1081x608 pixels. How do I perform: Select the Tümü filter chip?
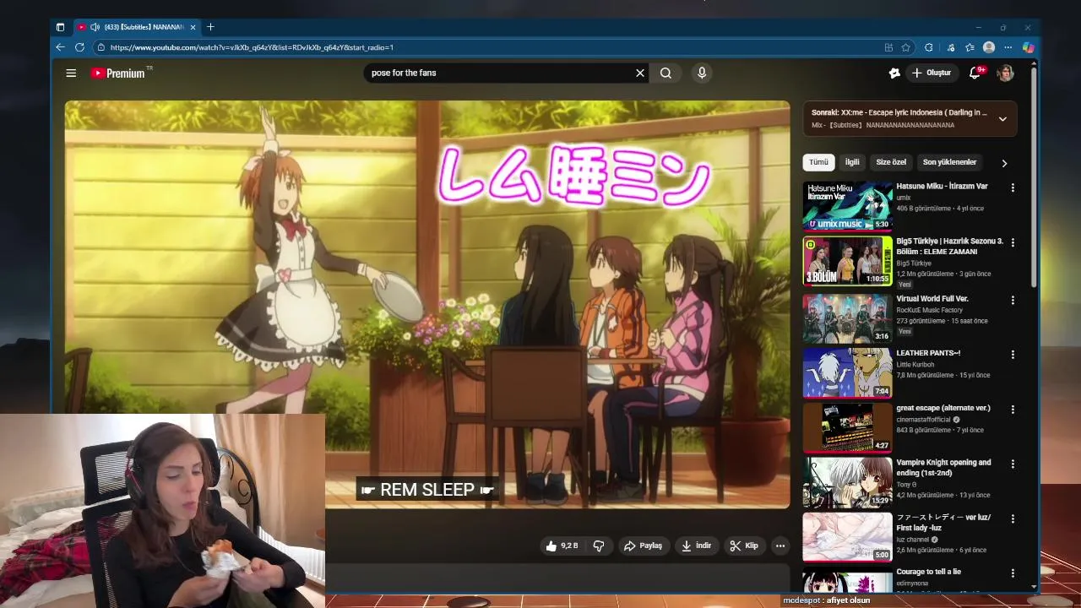[x=818, y=162]
